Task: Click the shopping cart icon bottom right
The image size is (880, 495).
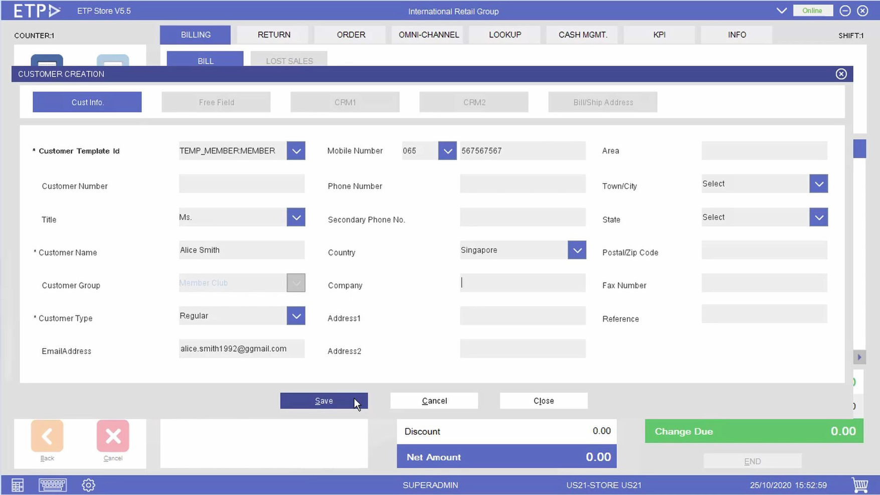Action: click(860, 484)
